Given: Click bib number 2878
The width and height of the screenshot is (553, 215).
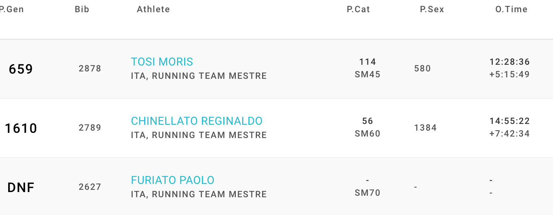Looking at the screenshot, I should point(90,69).
